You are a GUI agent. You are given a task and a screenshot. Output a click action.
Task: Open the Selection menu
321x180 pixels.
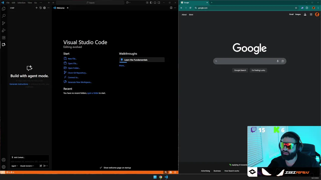[21, 2]
